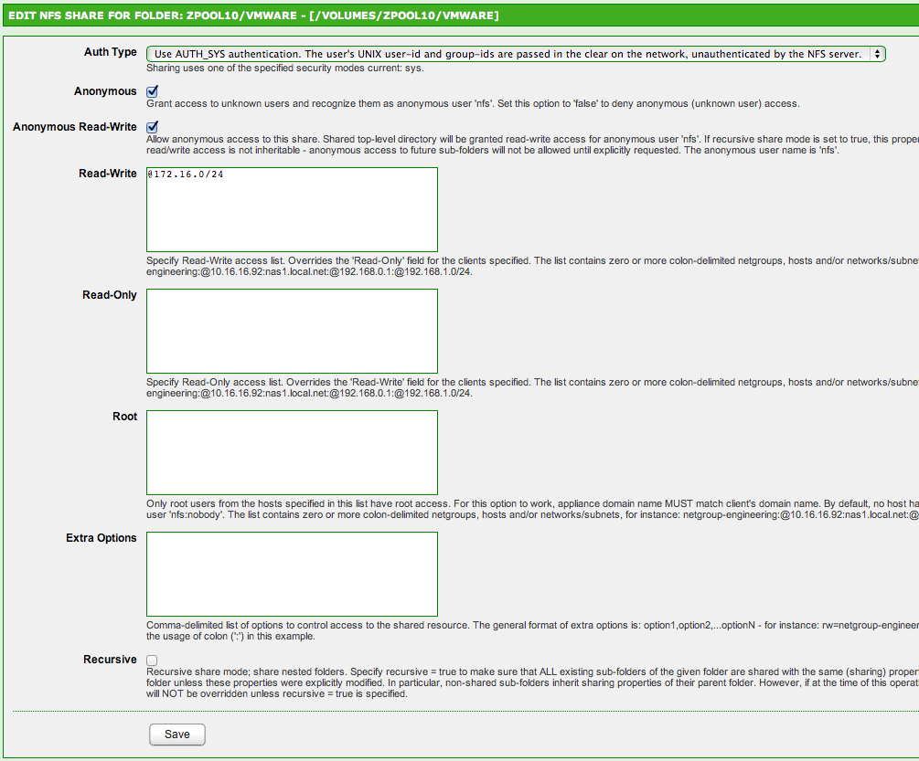
Task: Click the "Read-Write" field label
Action: (x=108, y=174)
